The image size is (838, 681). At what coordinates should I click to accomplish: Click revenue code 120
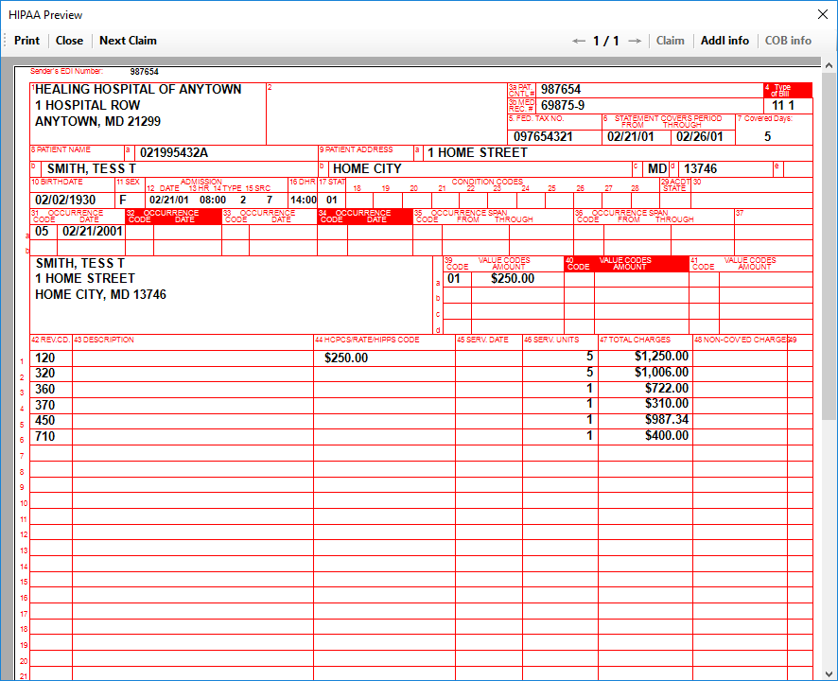tap(44, 358)
